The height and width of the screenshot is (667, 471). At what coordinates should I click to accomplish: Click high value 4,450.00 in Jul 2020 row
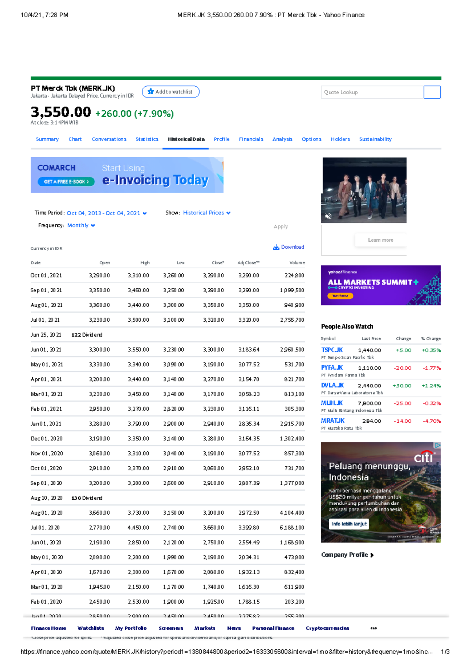click(139, 528)
